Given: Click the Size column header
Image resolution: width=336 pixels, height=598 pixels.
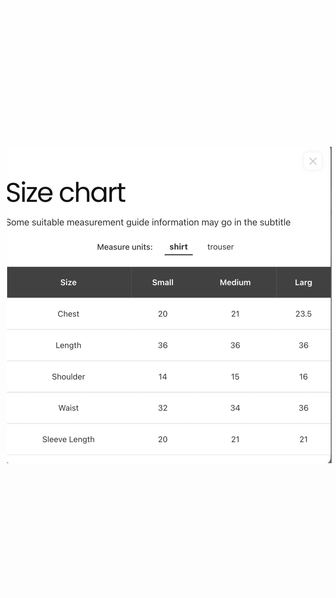Looking at the screenshot, I should coord(68,282).
